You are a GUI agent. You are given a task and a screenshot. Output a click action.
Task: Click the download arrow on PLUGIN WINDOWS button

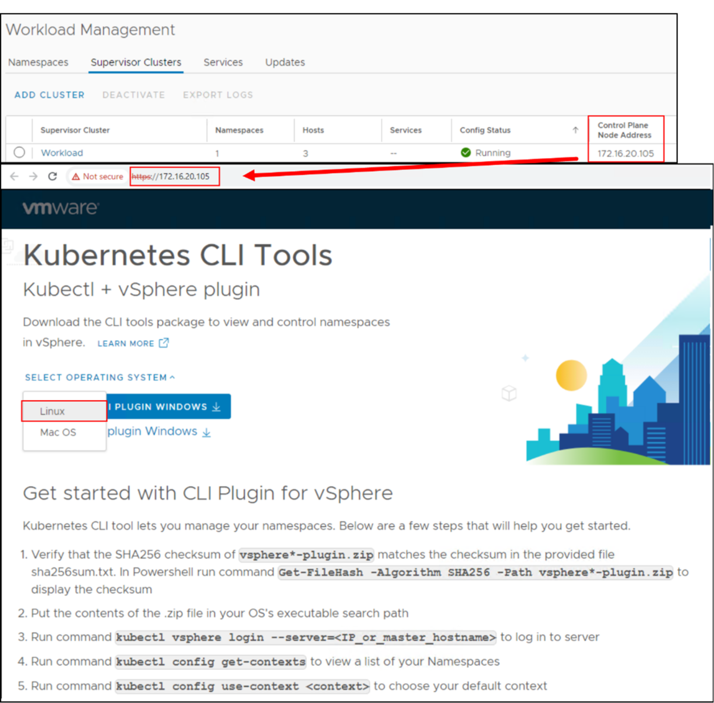tap(216, 407)
